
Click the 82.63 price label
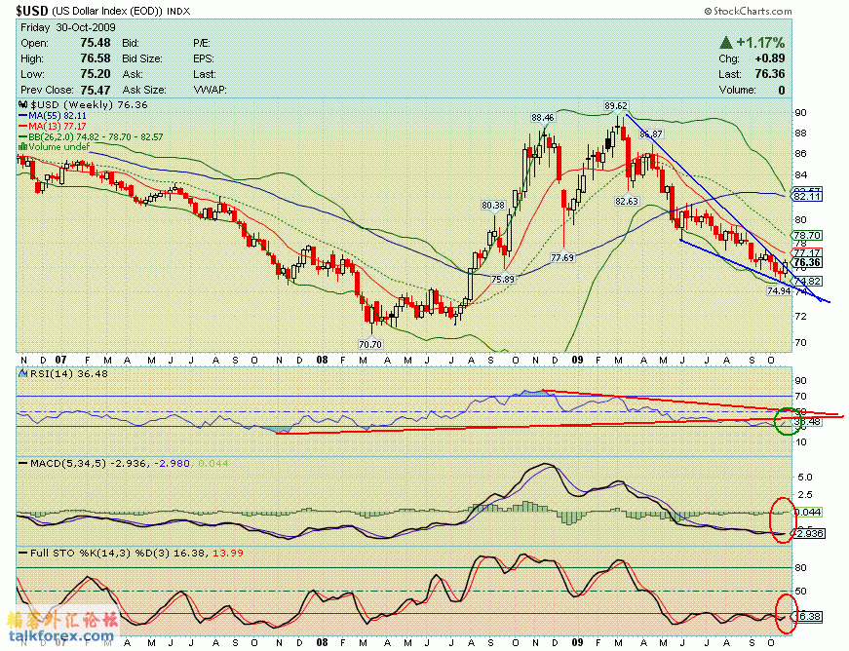click(x=627, y=201)
